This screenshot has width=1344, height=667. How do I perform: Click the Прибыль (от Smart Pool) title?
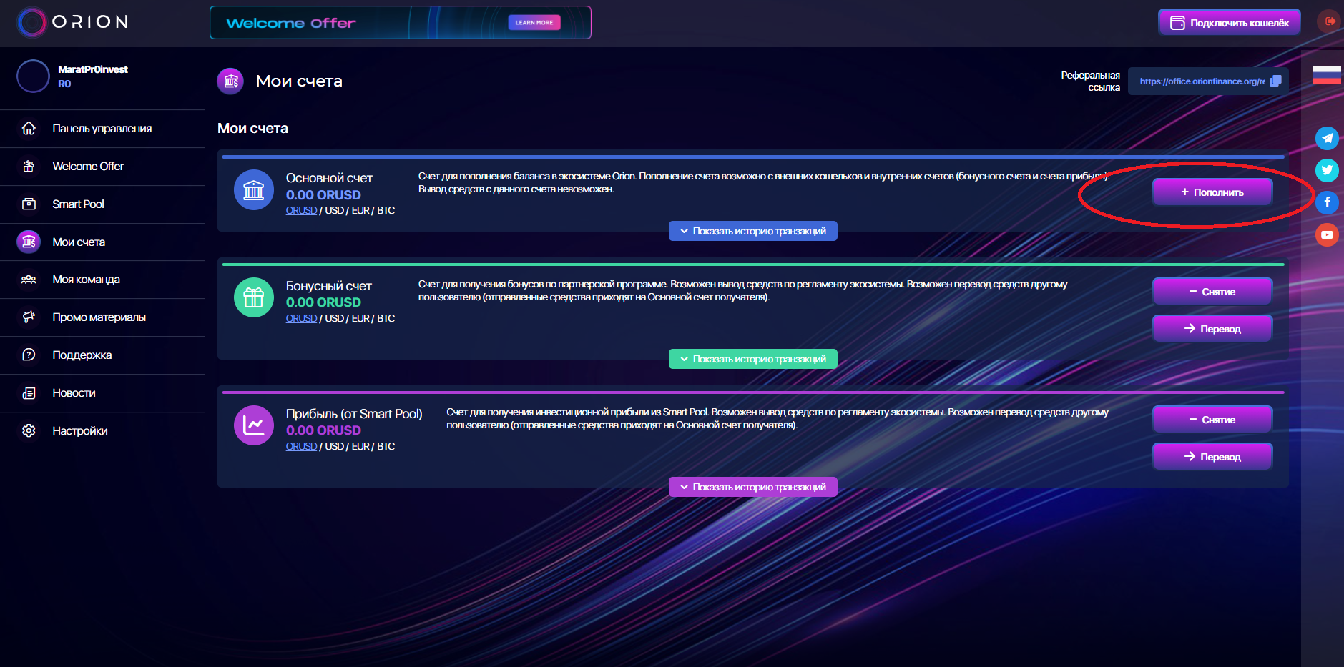(354, 414)
